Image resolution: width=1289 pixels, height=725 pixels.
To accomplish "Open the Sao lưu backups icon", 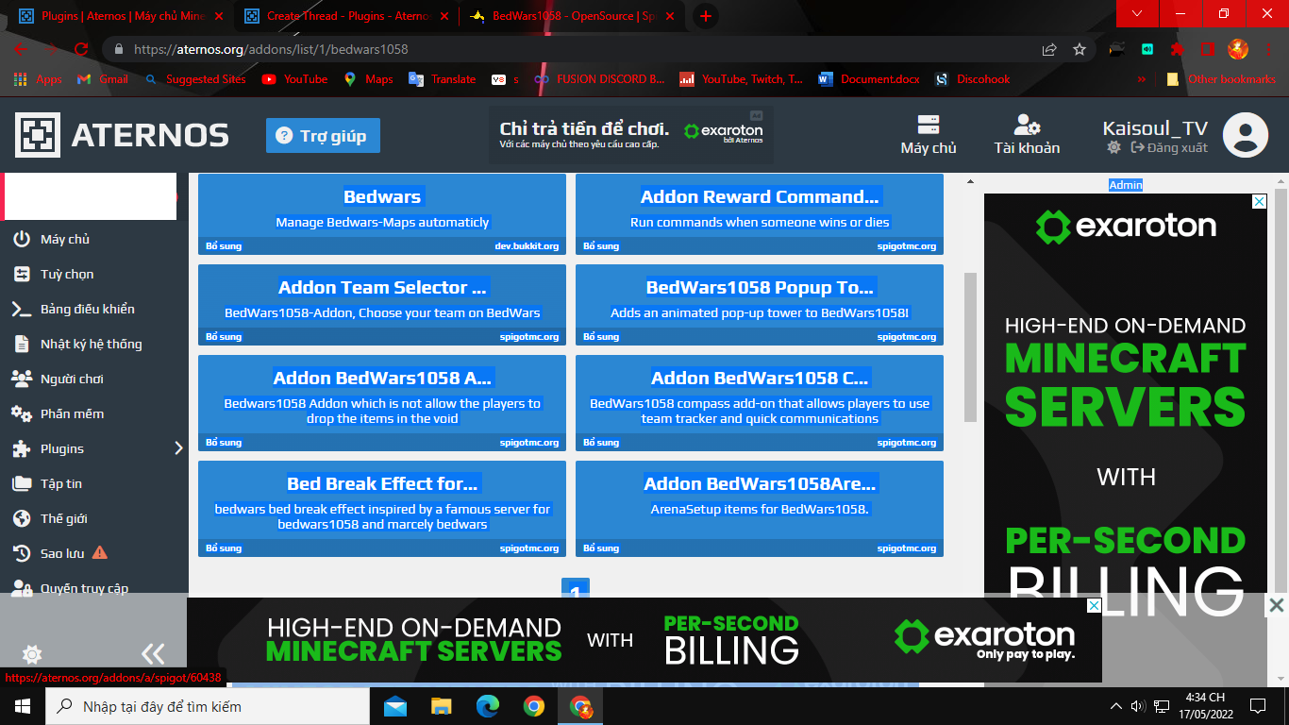I will tap(22, 553).
